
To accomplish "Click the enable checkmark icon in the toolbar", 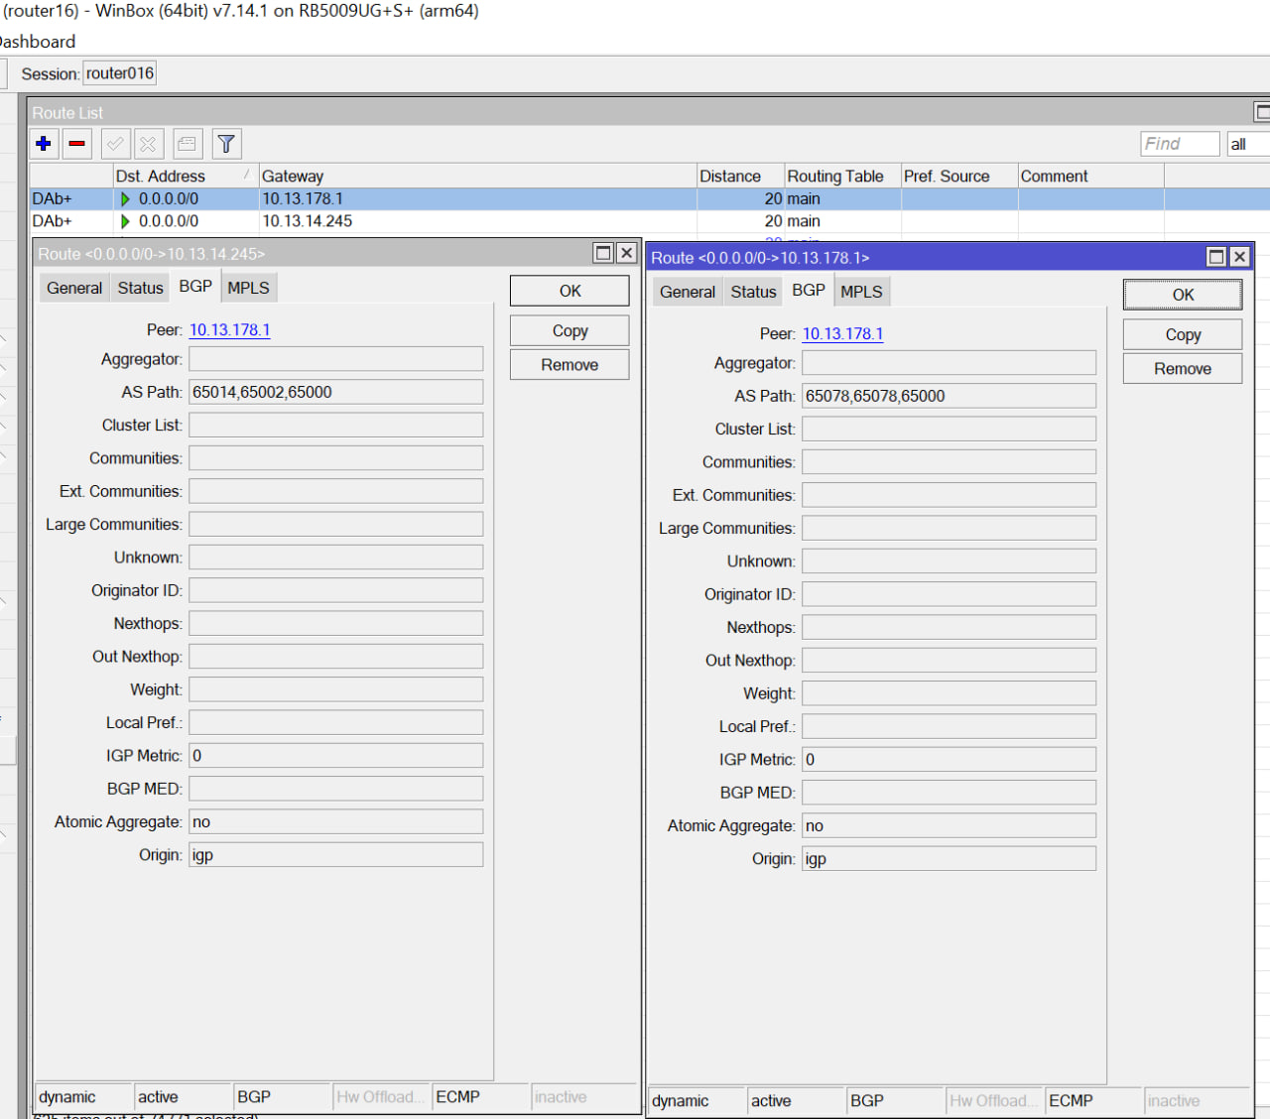I will click(x=115, y=144).
